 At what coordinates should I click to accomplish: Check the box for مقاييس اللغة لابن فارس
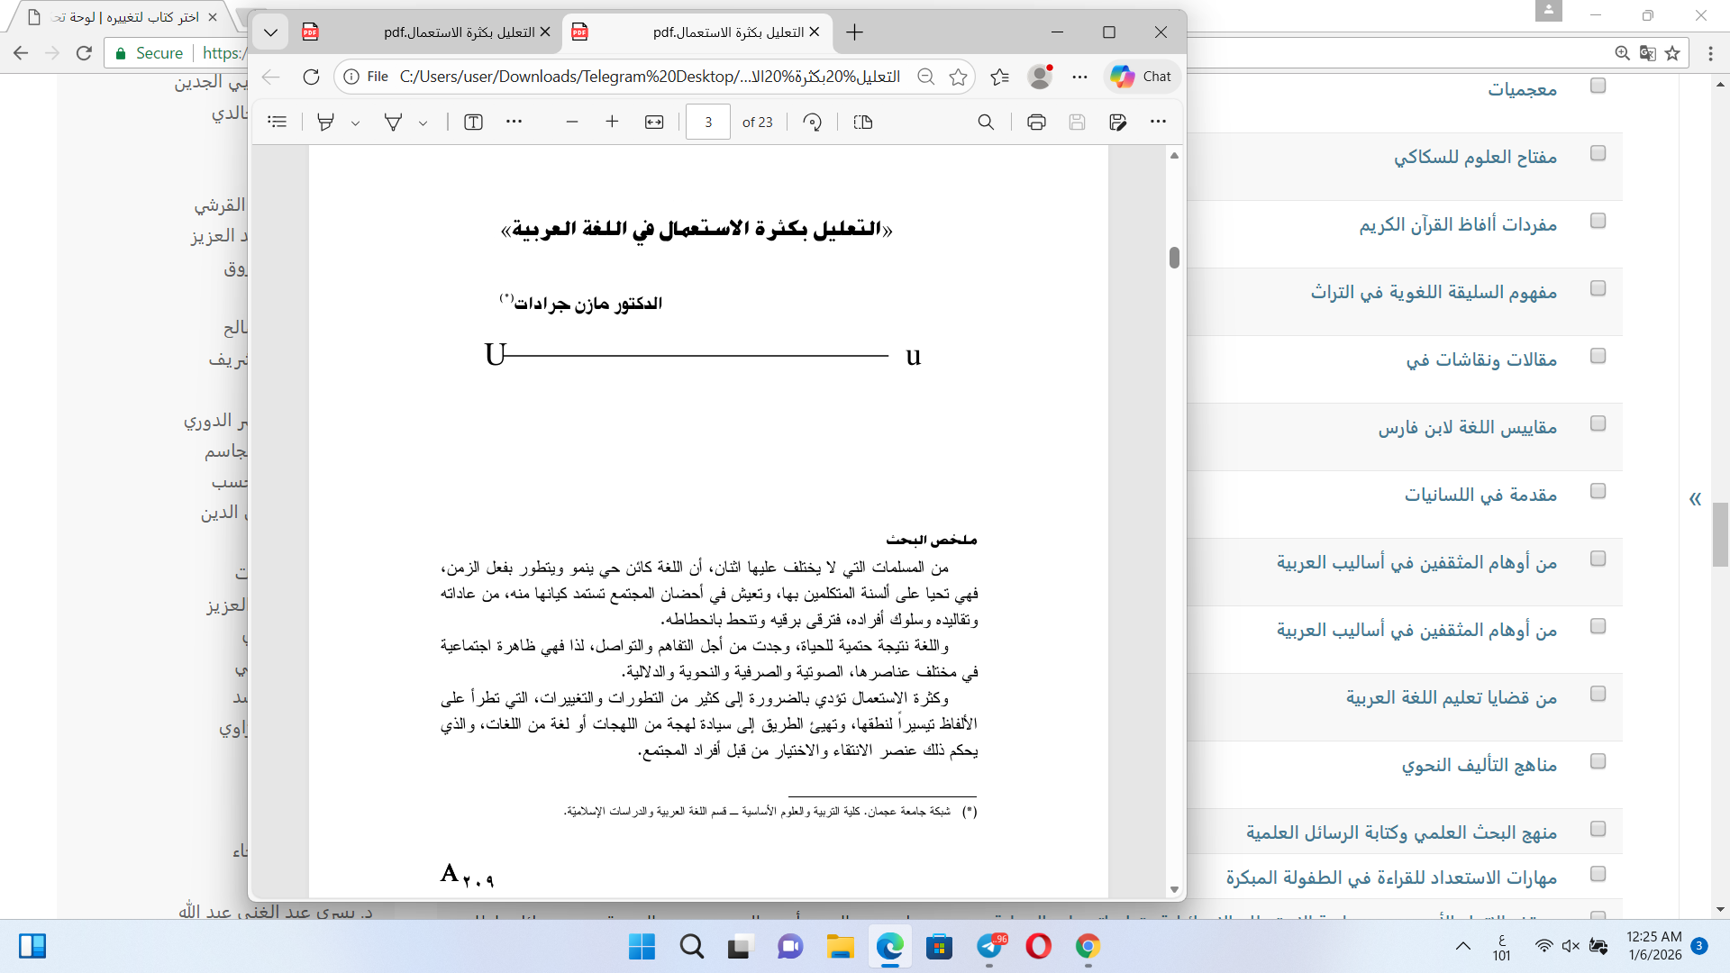coord(1598,423)
